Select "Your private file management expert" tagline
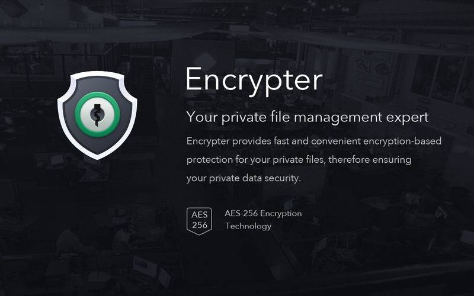The height and width of the screenshot is (296, 474). click(x=308, y=117)
